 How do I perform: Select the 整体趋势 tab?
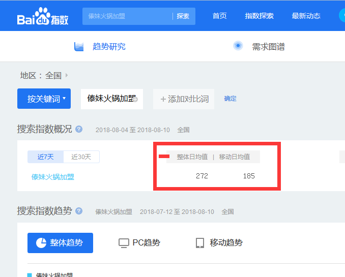[x=60, y=243]
